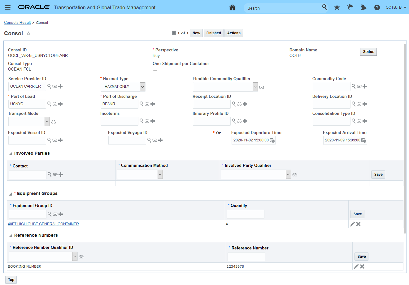
Task: Edit the Booking Number row pencil
Action: click(356, 266)
